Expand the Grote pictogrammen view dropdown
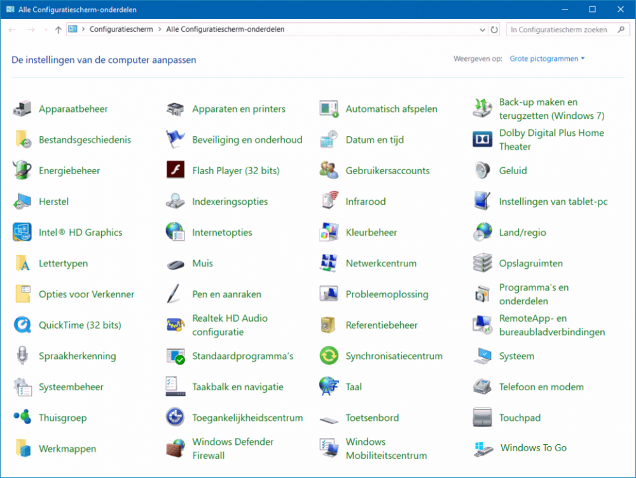Image resolution: width=636 pixels, height=478 pixels. click(x=547, y=58)
